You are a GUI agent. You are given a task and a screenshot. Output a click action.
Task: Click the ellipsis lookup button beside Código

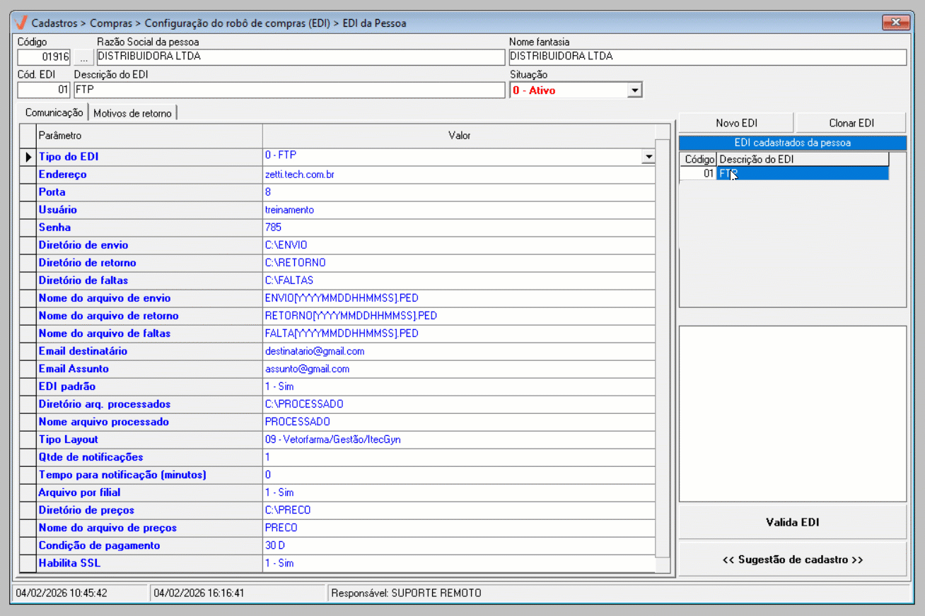click(83, 57)
